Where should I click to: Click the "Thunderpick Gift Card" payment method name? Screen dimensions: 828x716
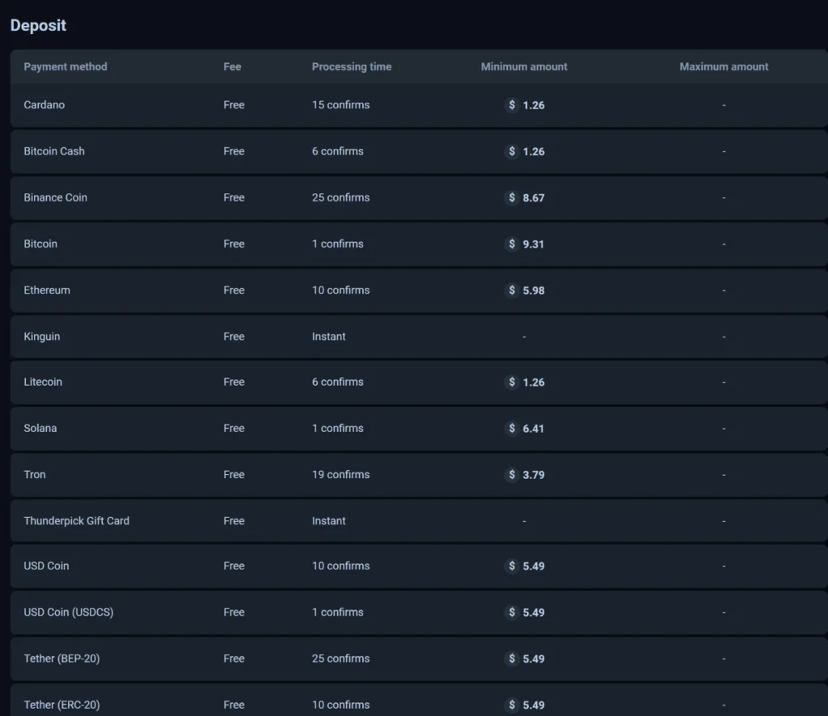77,520
